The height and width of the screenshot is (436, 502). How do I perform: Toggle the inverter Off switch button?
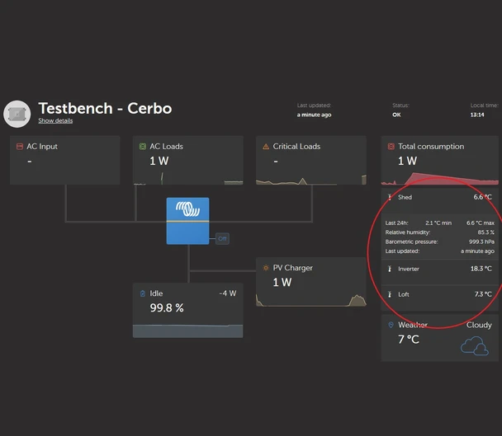(222, 238)
